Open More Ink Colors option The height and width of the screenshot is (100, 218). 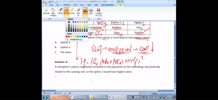pos(77,39)
